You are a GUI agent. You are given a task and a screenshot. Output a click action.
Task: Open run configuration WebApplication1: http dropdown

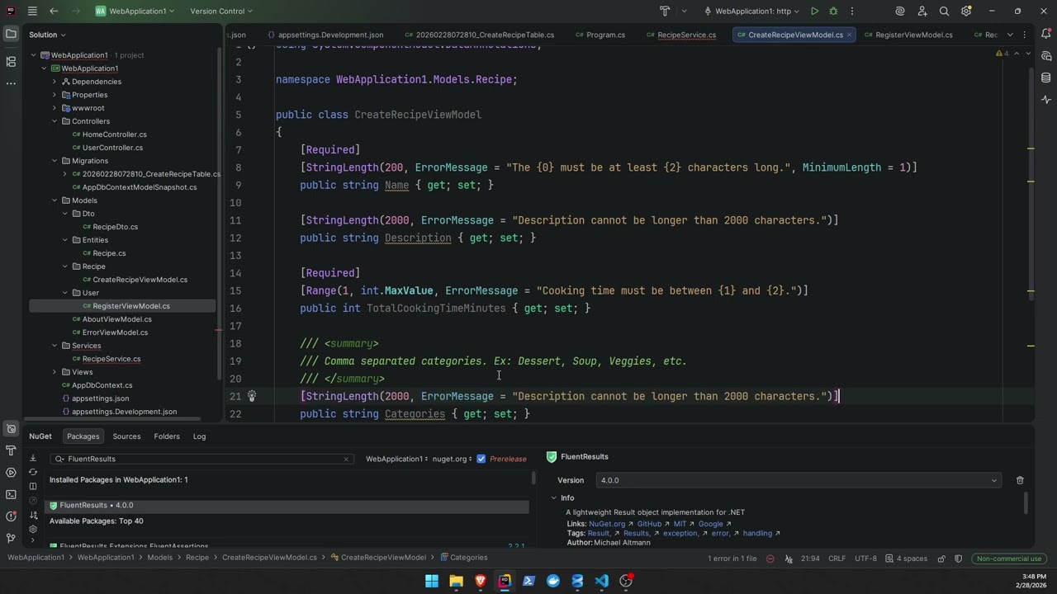(751, 11)
